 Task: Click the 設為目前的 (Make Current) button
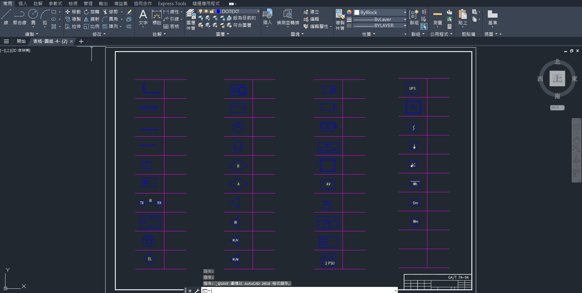coord(241,18)
